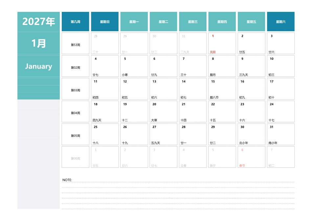This screenshot has width=312, height=221.
Task: Select the day 30 北小年 cell
Action: (251, 134)
